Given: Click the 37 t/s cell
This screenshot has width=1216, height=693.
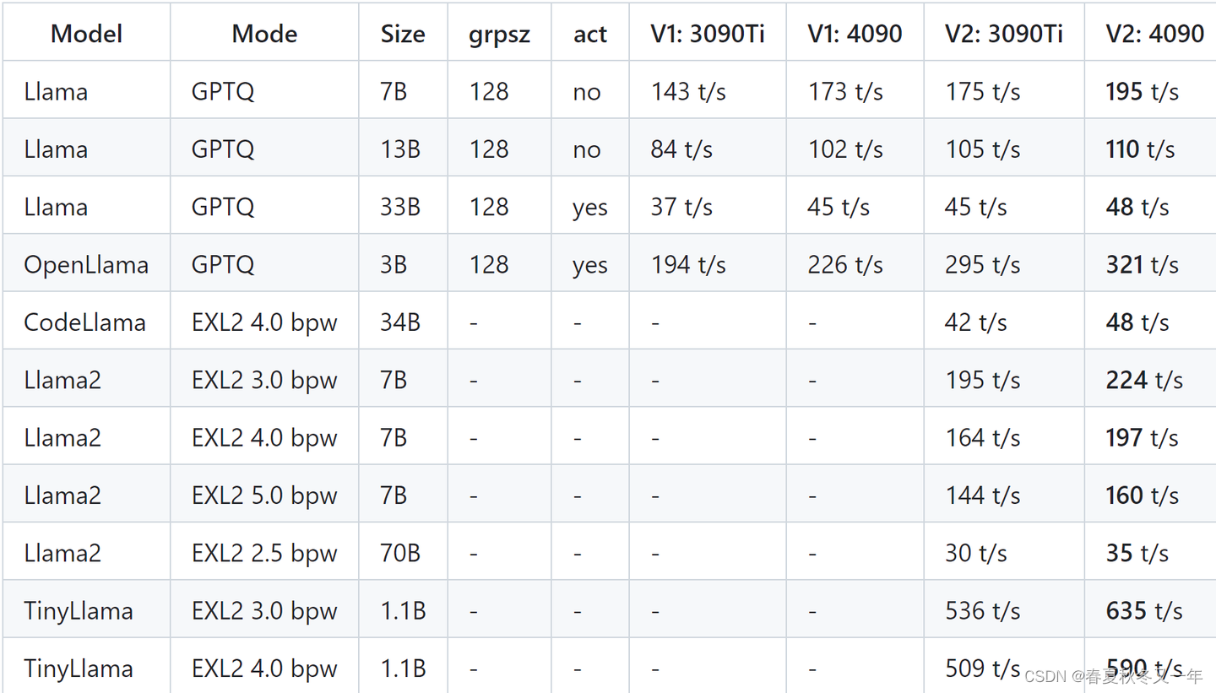Looking at the screenshot, I should pyautogui.click(x=707, y=207).
